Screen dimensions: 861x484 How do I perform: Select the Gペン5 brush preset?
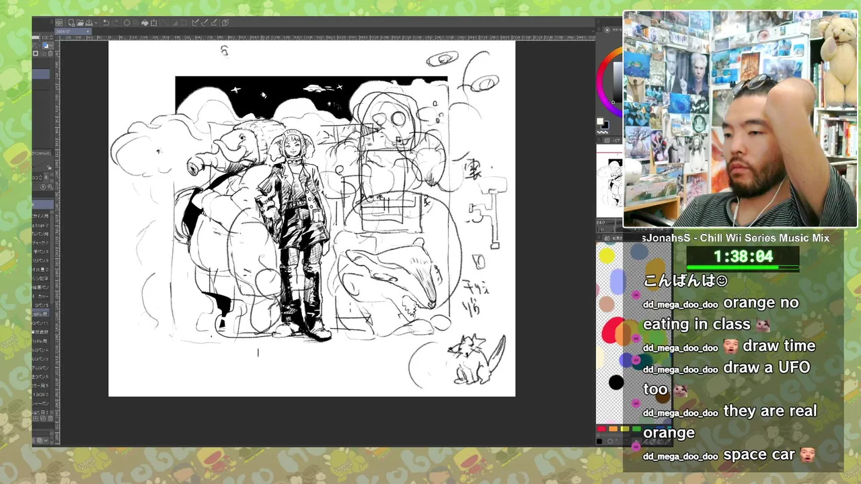[x=41, y=305]
